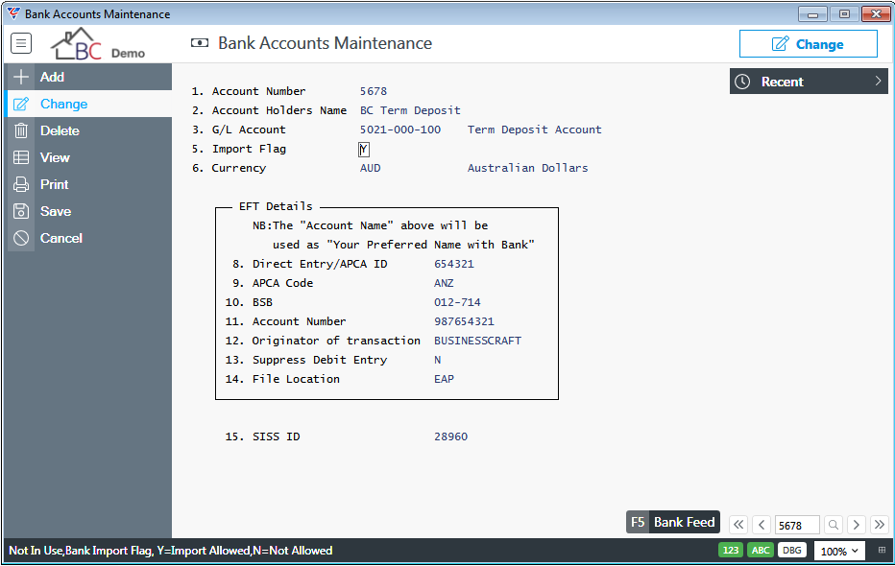Click the trash can icon beside Delete

click(x=21, y=130)
